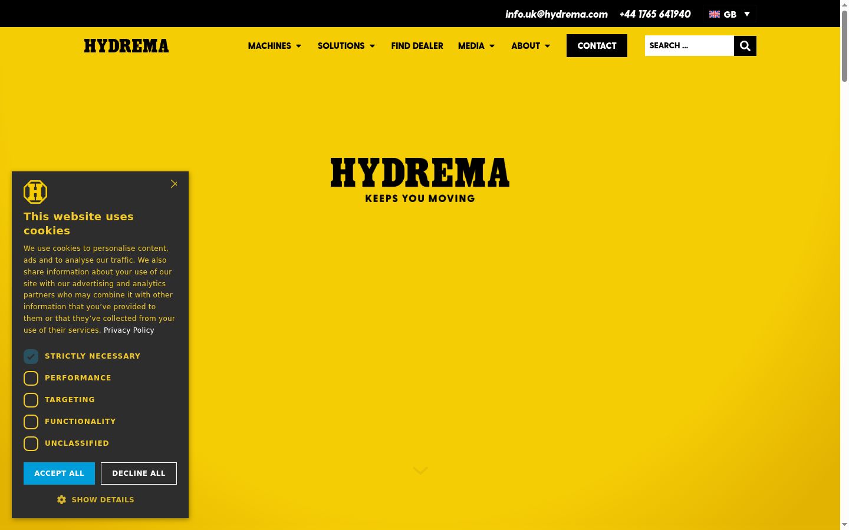
Task: Expand the Media menu
Action: point(476,46)
